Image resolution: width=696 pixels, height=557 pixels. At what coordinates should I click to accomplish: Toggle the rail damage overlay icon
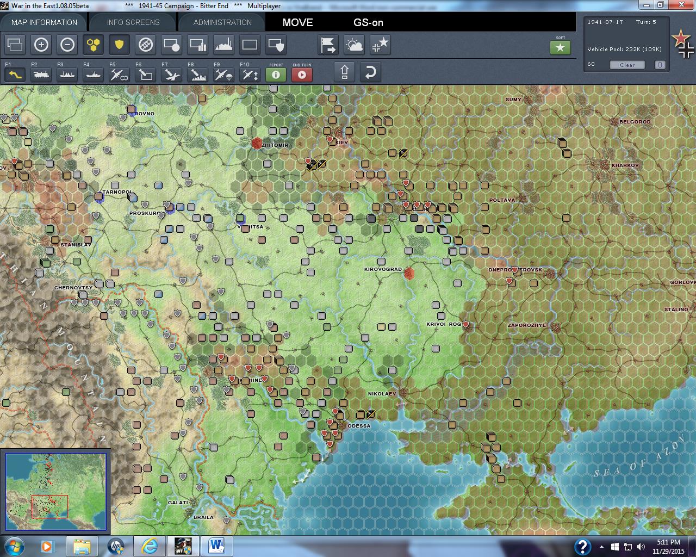pyautogui.click(x=146, y=45)
